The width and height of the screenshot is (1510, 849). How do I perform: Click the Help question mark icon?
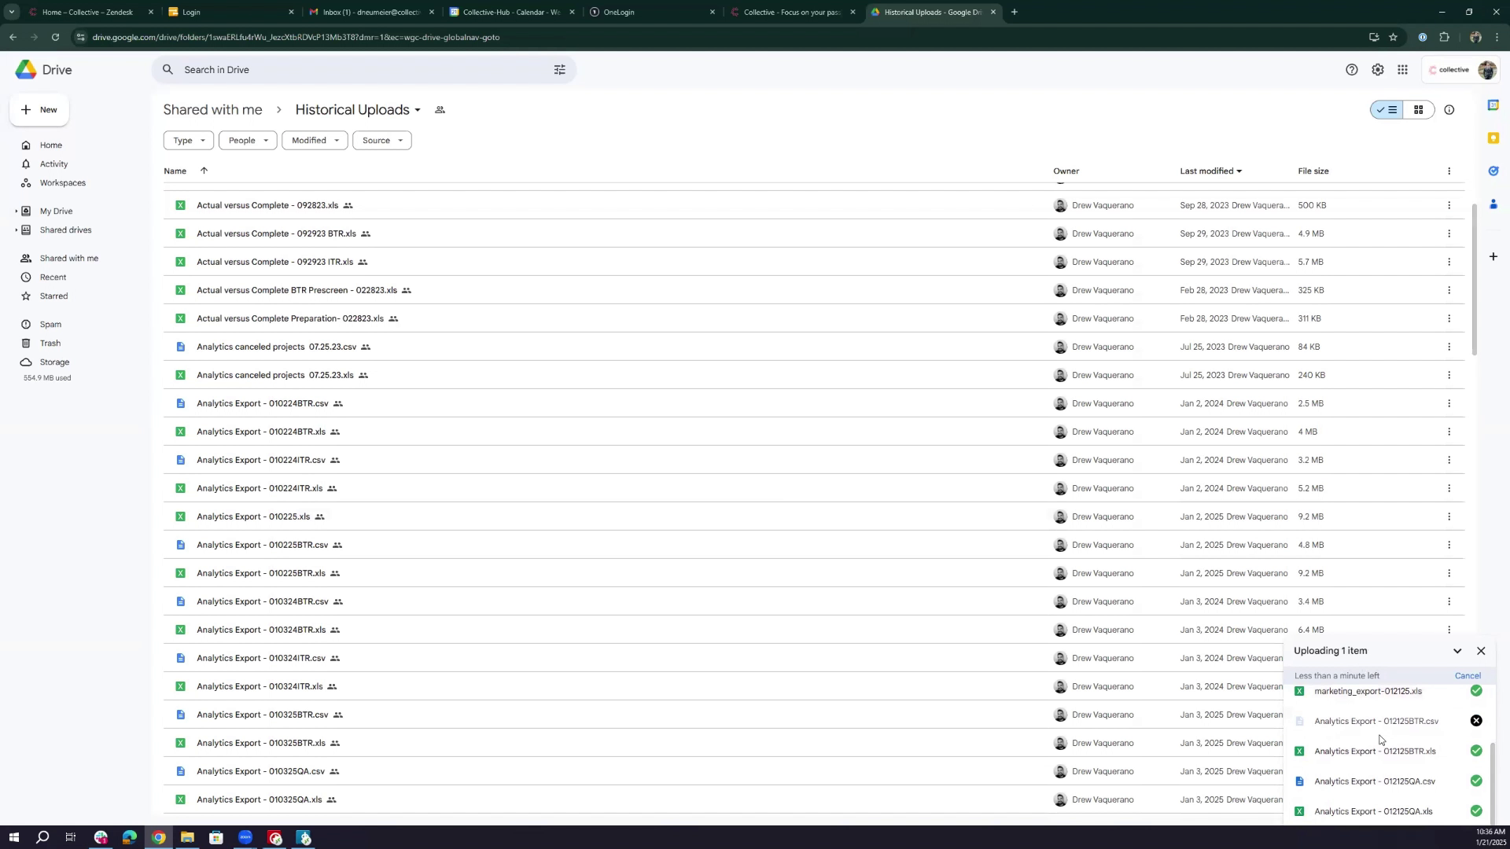pos(1351,70)
